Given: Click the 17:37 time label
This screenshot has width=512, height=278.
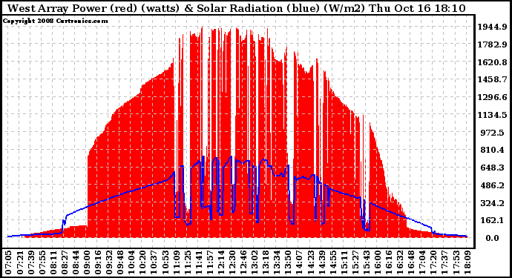Looking at the screenshot, I should pos(444,262).
